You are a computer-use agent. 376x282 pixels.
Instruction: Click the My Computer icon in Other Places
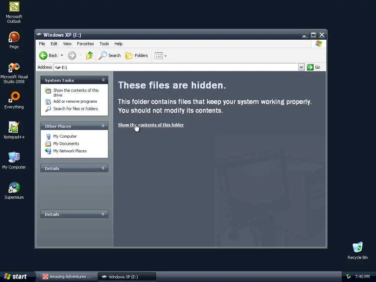[48, 136]
